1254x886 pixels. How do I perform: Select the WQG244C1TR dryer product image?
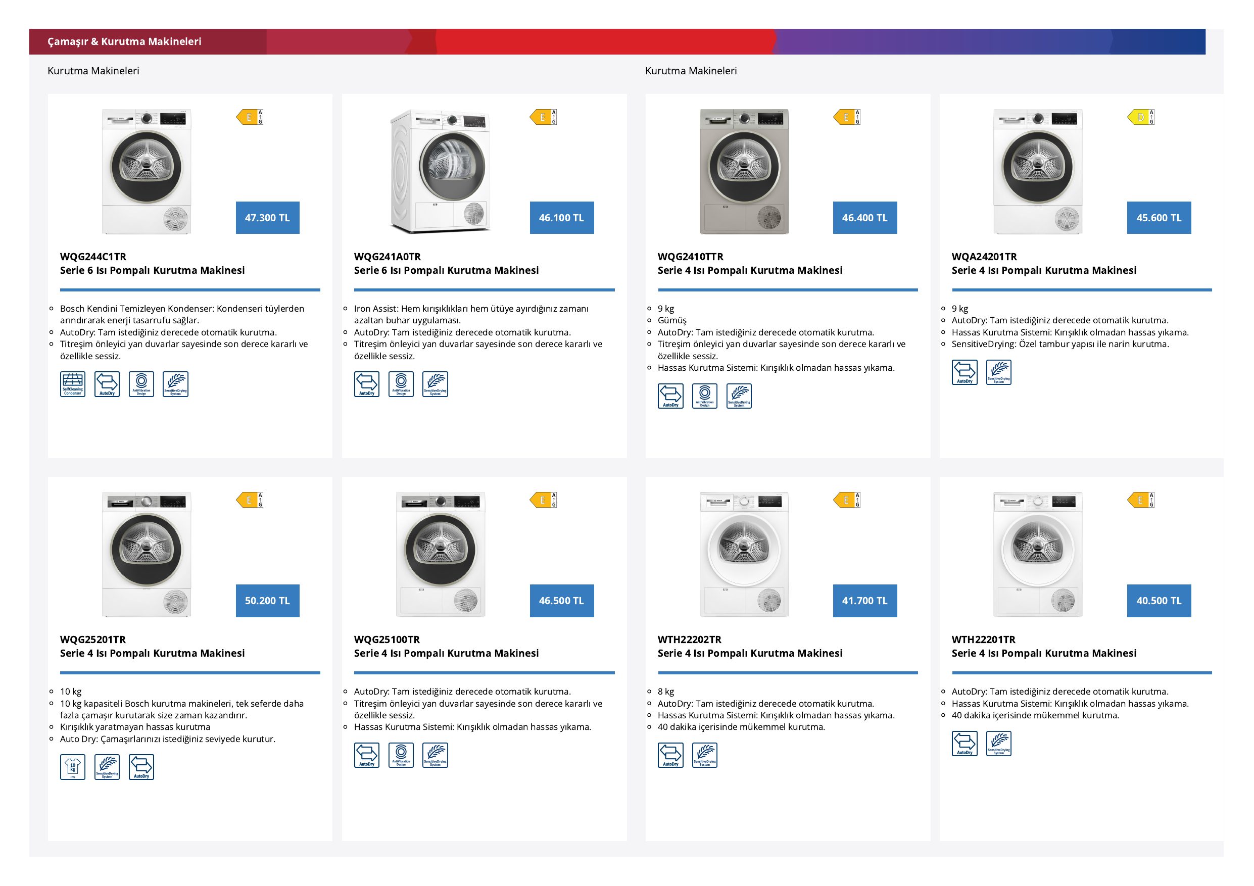coord(147,171)
